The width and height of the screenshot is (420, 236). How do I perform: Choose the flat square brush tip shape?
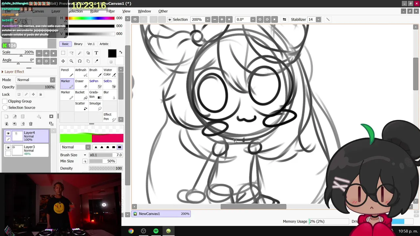[119, 147]
